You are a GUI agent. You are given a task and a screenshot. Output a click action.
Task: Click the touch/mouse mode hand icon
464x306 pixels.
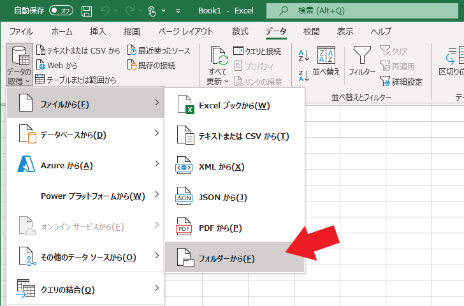tap(152, 11)
